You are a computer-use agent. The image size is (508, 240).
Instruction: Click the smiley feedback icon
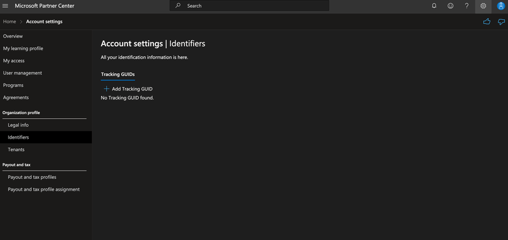[x=450, y=6]
